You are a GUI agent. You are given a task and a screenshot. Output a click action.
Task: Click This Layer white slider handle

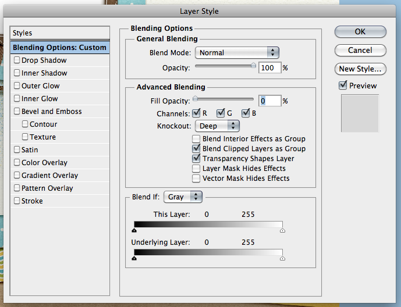click(x=282, y=230)
